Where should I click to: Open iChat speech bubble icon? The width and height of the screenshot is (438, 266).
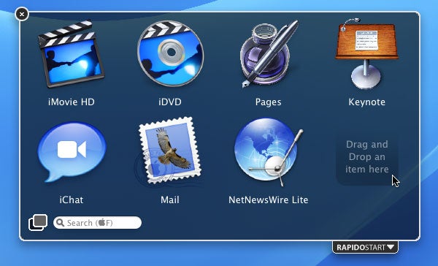[72, 152]
